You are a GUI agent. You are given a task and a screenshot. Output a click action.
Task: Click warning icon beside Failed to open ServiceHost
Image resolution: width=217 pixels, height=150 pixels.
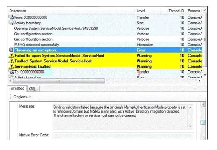[x=11, y=56]
